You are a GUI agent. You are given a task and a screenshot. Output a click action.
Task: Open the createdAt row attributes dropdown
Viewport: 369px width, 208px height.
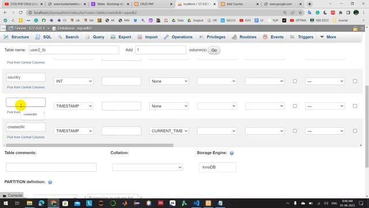(x=265, y=131)
